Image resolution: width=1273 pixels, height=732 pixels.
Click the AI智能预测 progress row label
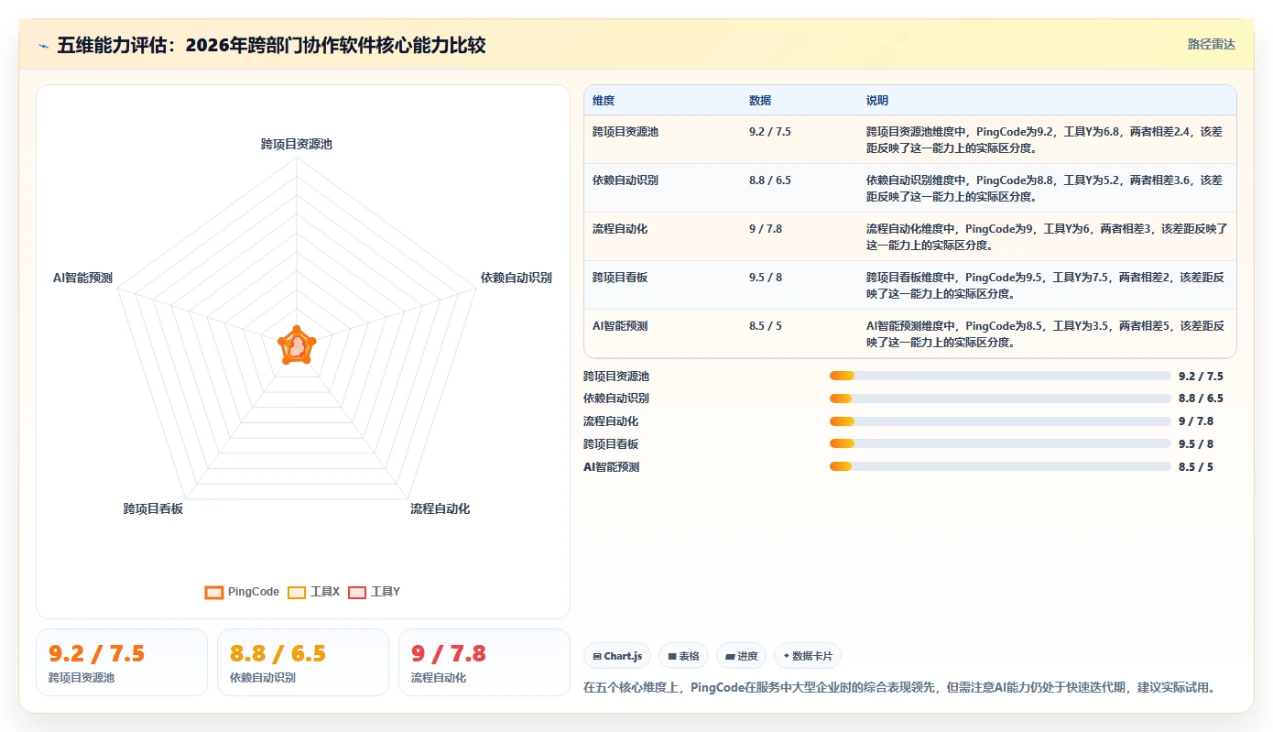click(x=612, y=466)
